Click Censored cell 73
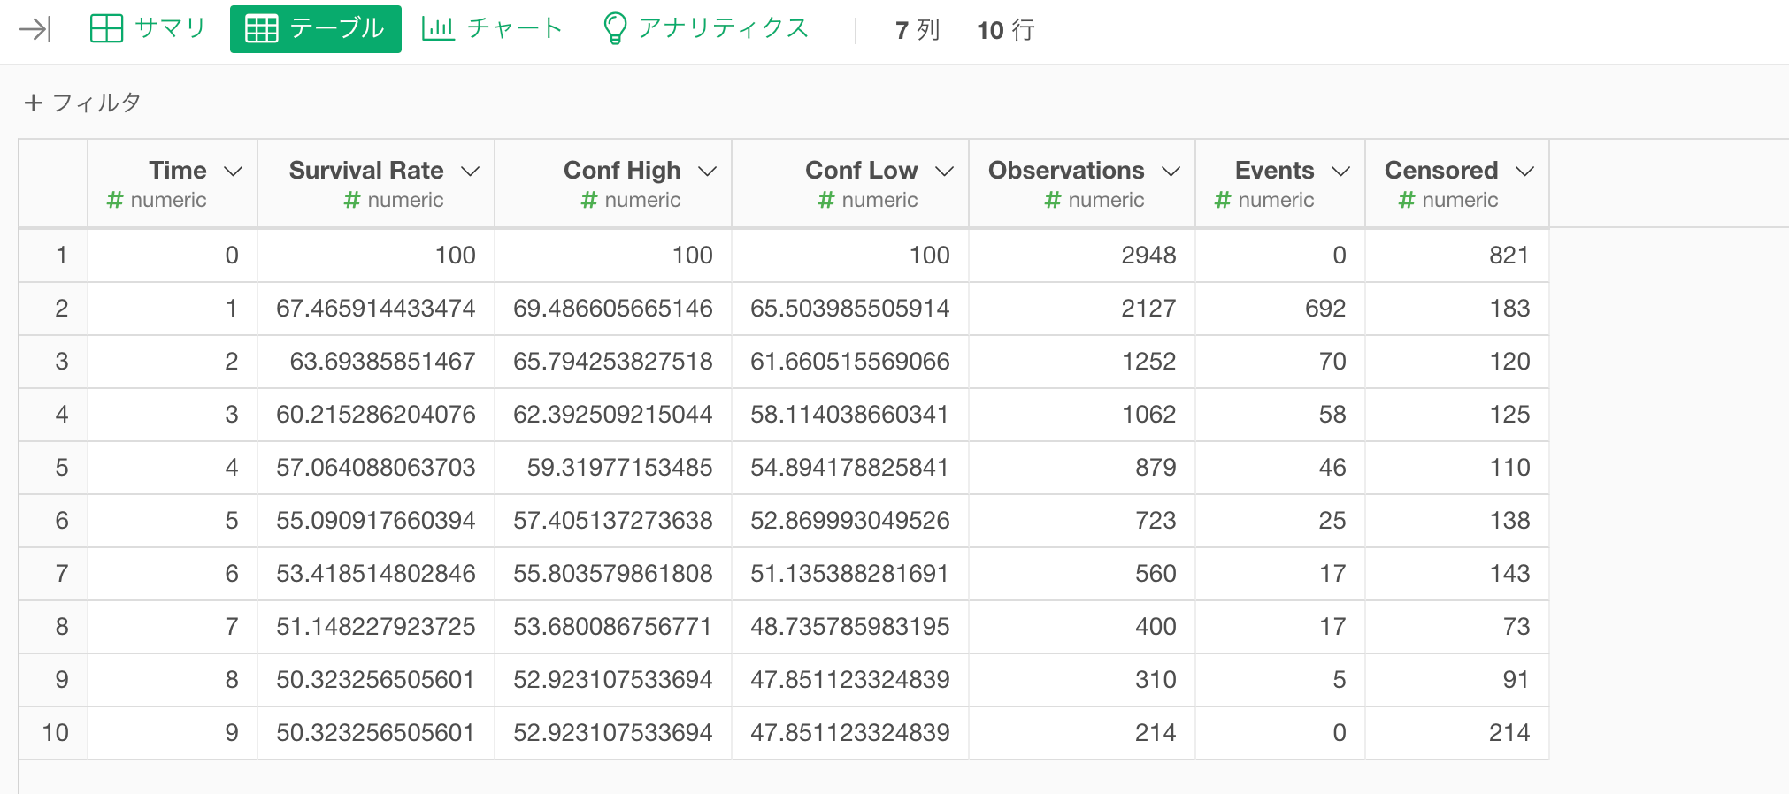 tap(1457, 627)
